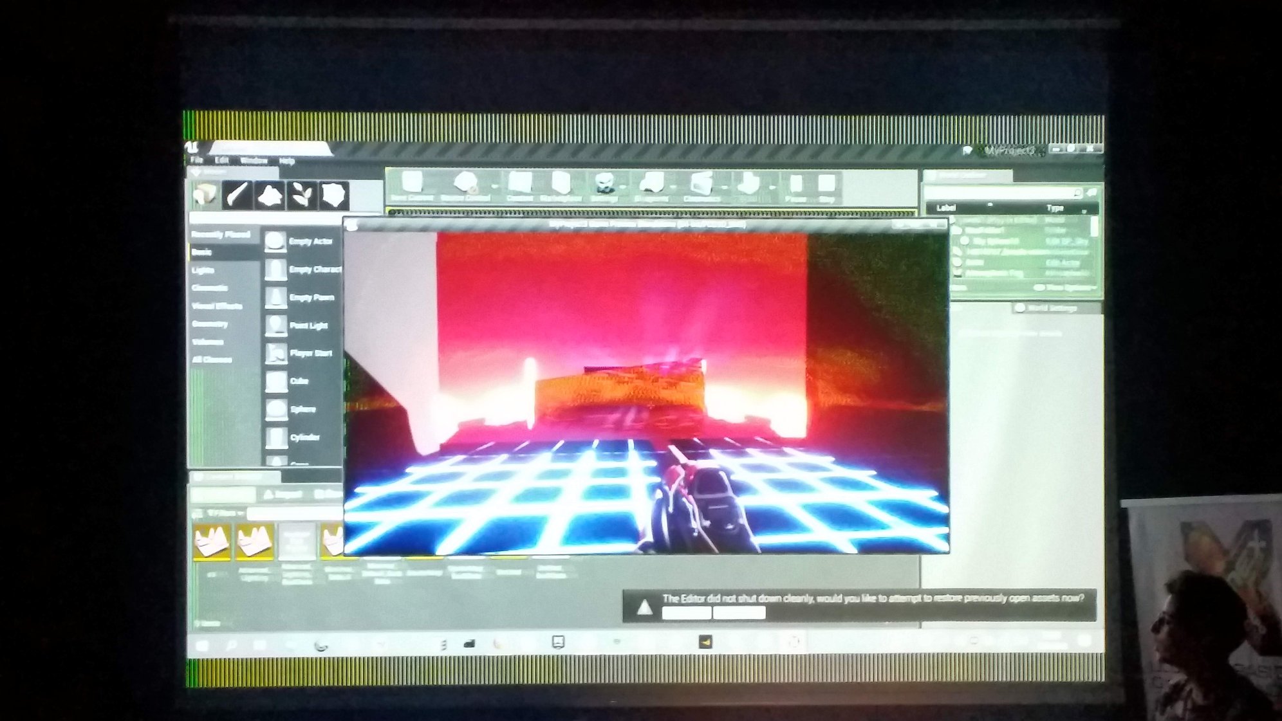Screen dimensions: 1282x721
Task: Select the second folder thumbnail in Content Browser
Action: [254, 541]
